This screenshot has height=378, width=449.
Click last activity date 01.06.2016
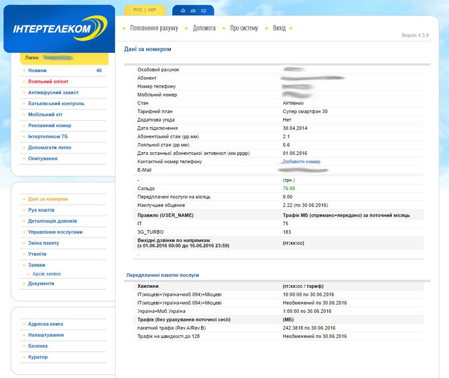(x=295, y=153)
